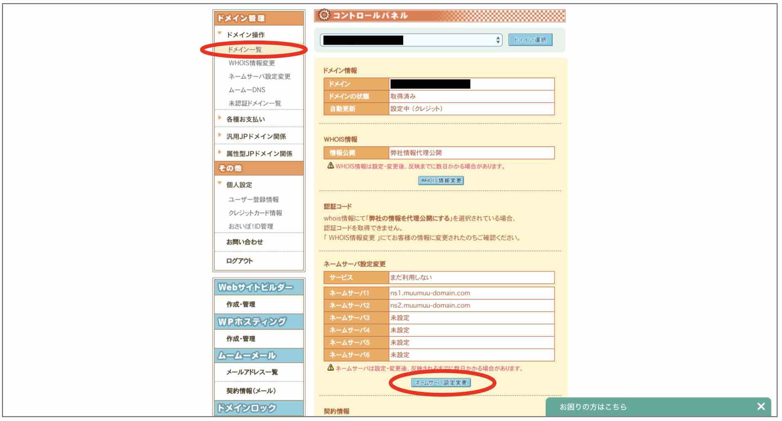Open WHOIS情報変更 sidebar link

(x=251, y=63)
